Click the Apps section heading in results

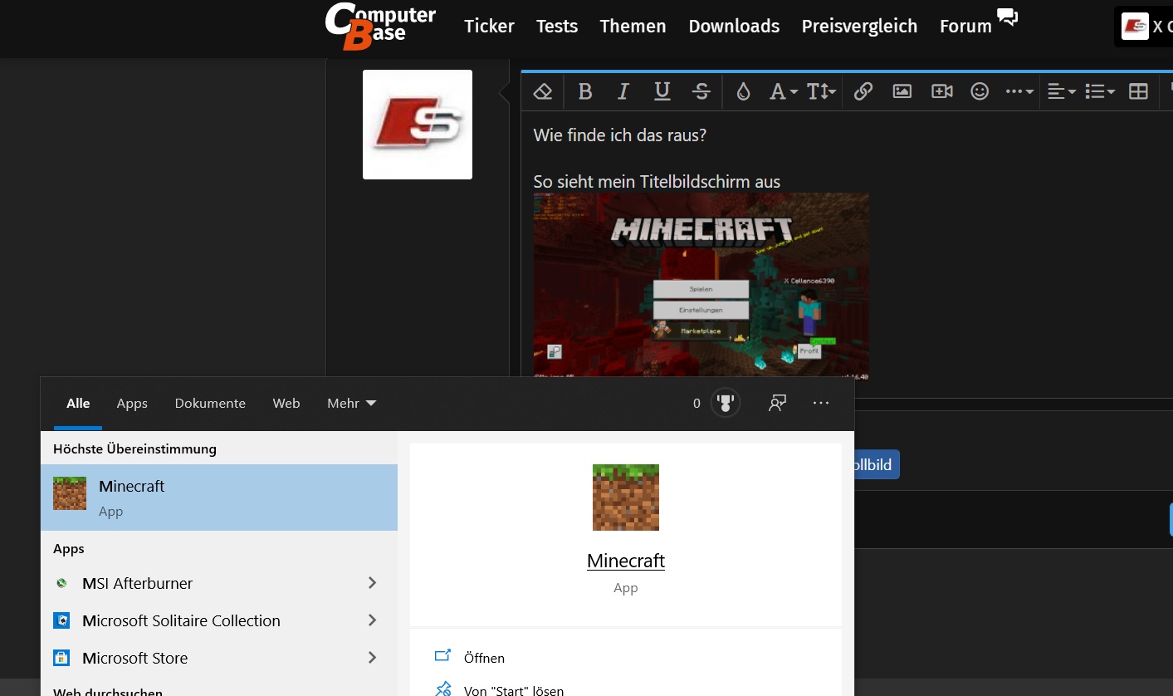[69, 548]
